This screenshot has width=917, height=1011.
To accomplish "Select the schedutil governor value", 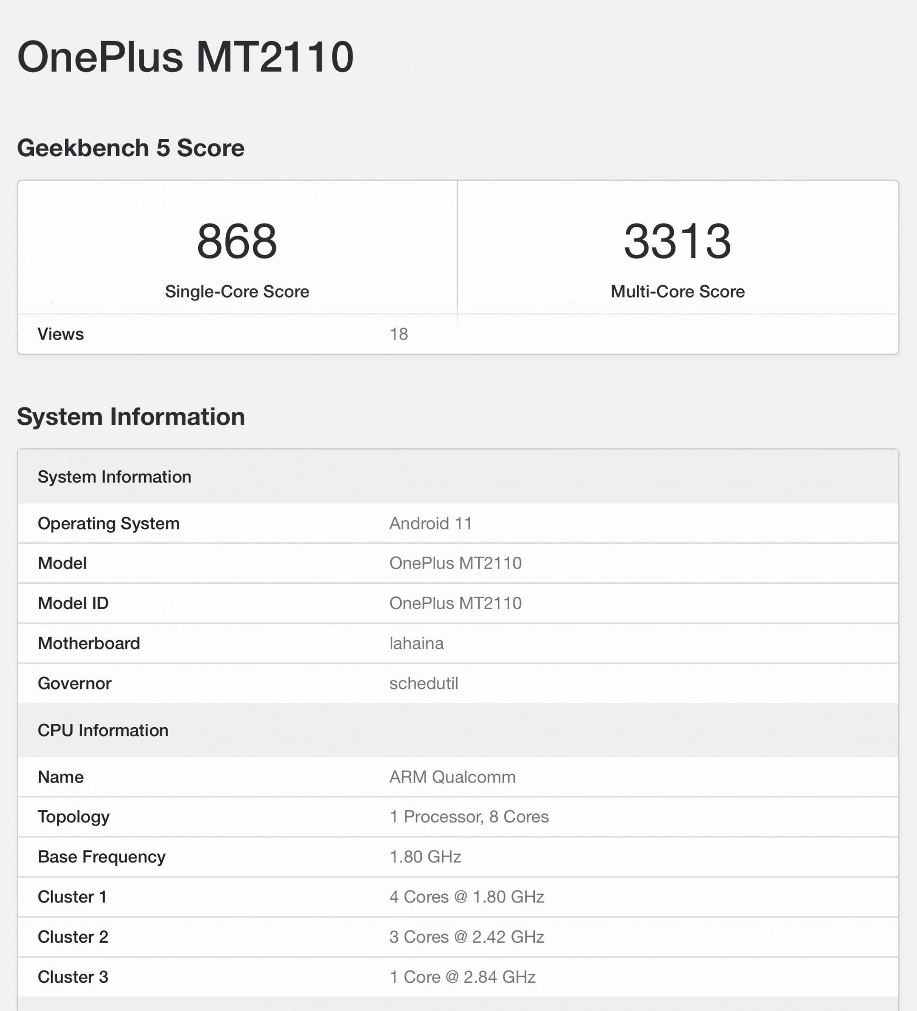I will tap(424, 684).
